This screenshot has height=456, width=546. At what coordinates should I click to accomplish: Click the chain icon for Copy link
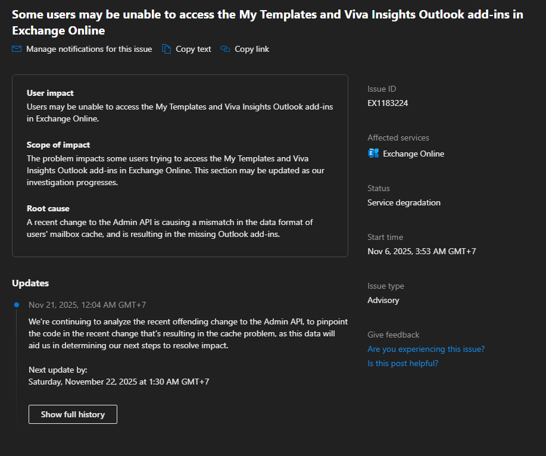tap(225, 49)
